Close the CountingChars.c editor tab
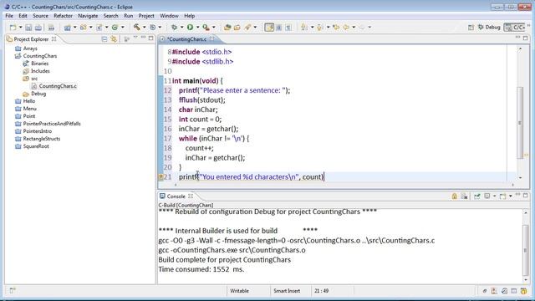 click(x=211, y=39)
